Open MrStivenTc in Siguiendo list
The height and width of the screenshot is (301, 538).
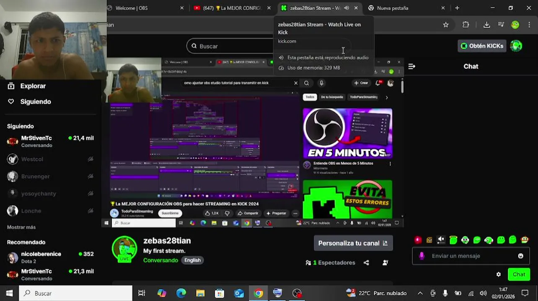(x=50, y=141)
